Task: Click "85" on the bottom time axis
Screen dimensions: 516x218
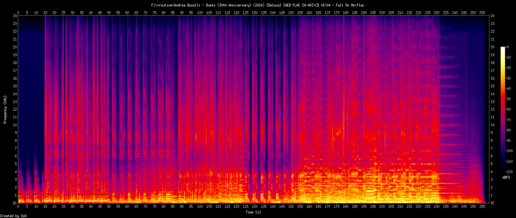Action: pos(173,207)
